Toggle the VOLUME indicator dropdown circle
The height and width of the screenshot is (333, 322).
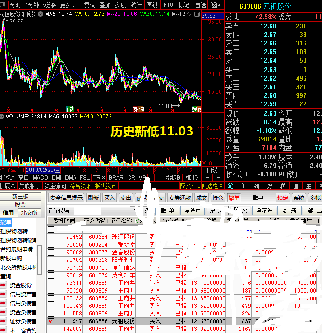[x=2, y=117]
